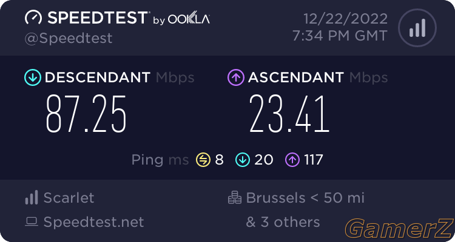The image size is (455, 242).
Task: Click the '& 3 others' servers text
Action: click(x=283, y=222)
